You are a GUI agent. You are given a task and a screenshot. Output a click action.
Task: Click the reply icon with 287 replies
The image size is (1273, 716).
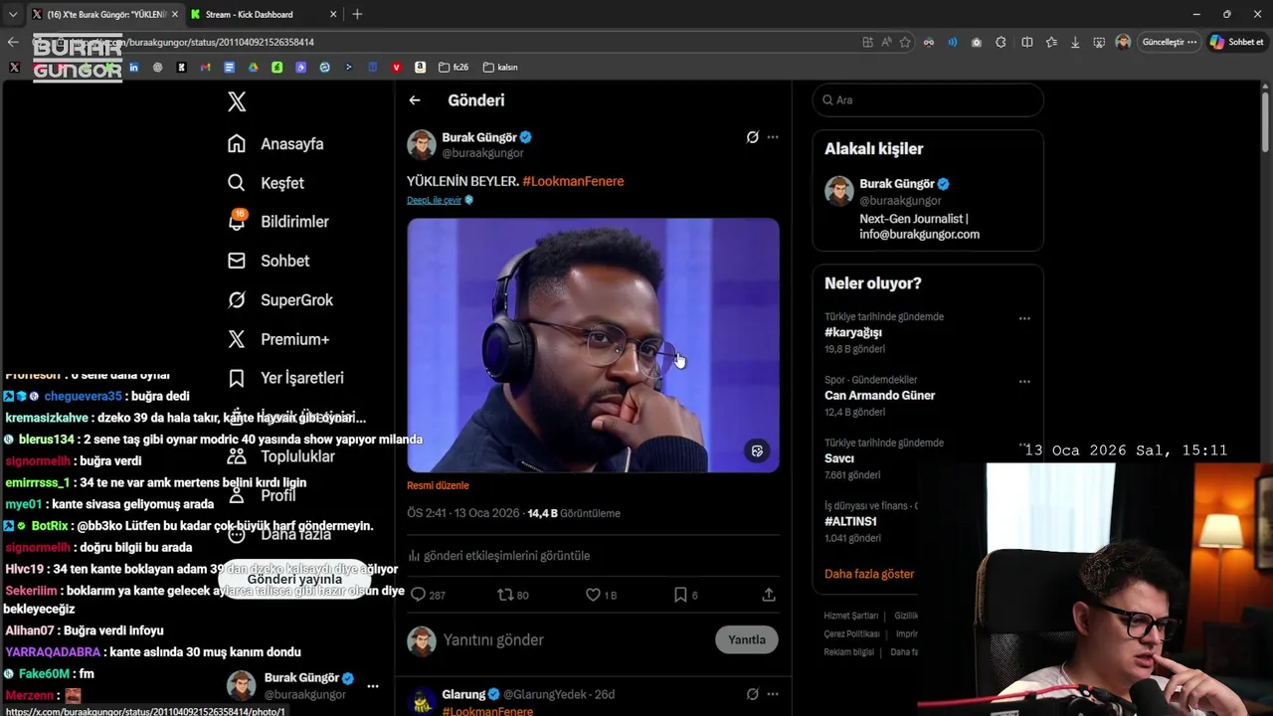point(419,595)
